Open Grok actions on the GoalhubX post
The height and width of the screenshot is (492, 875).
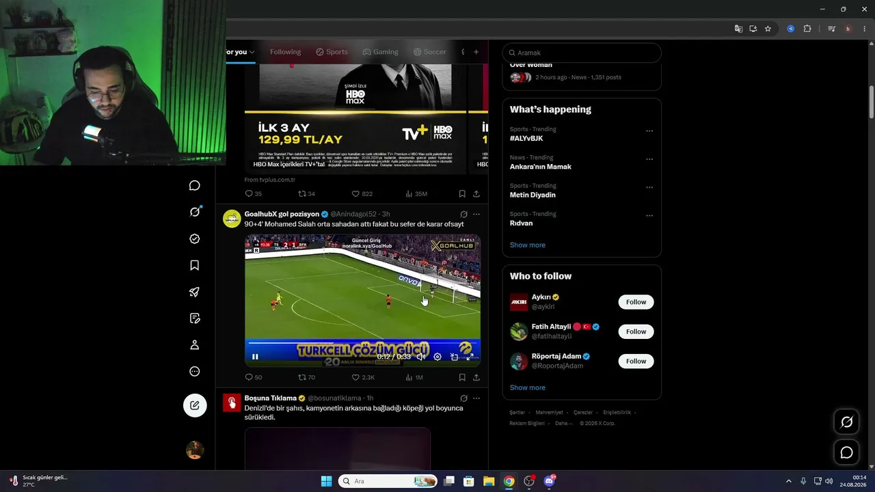463,215
